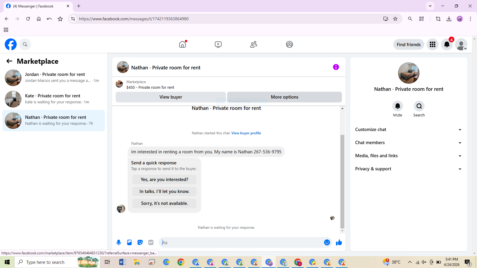Reload the page in browser toolbar

pyautogui.click(x=28, y=19)
